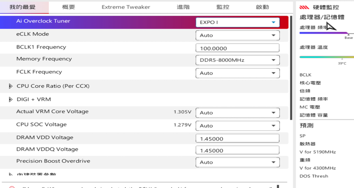This screenshot has height=188, width=354.
Task: Click the 記憶體 容量 entry
Action: pyautogui.click(x=314, y=115)
